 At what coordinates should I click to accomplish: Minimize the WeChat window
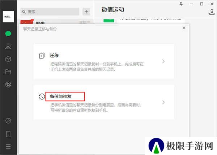click(x=191, y=4)
